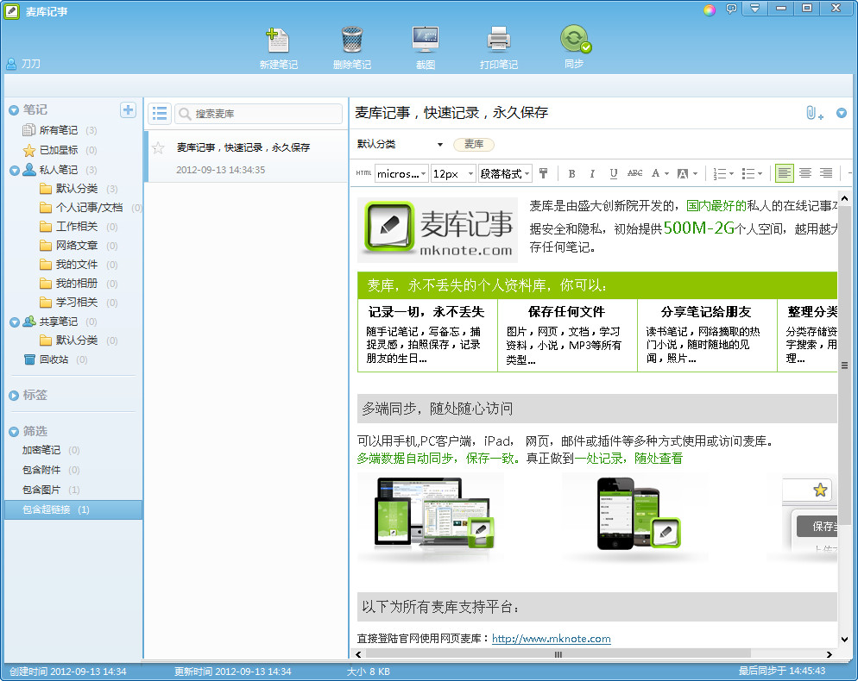This screenshot has height=681, width=858.
Task: Click the 删除笔记 trash icon
Action: click(x=352, y=48)
